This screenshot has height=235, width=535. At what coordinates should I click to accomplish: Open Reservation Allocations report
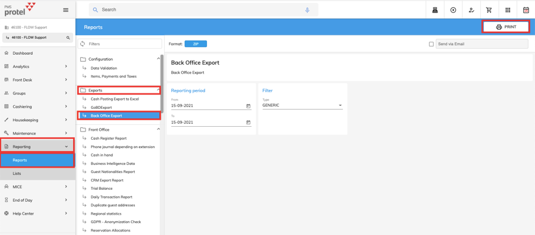(x=111, y=230)
